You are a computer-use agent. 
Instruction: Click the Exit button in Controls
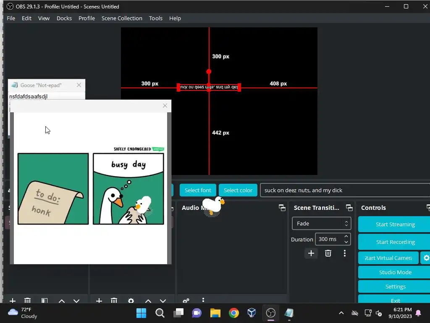(395, 299)
